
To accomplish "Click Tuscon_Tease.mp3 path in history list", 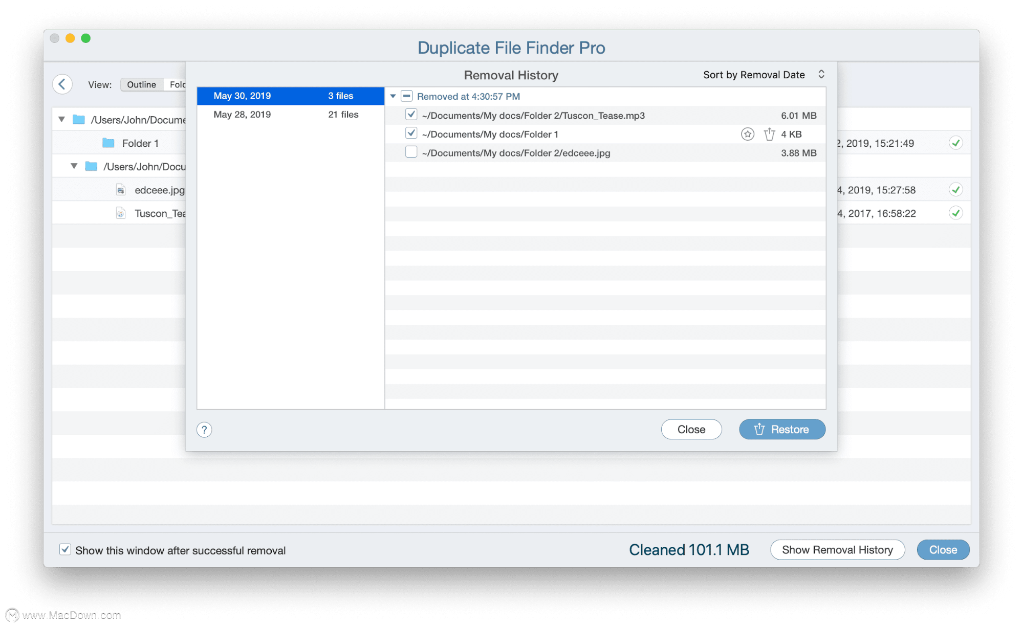I will [x=533, y=116].
